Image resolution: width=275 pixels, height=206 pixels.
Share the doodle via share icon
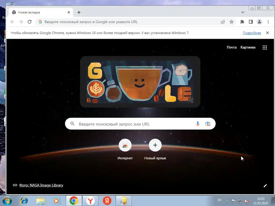coord(191,100)
